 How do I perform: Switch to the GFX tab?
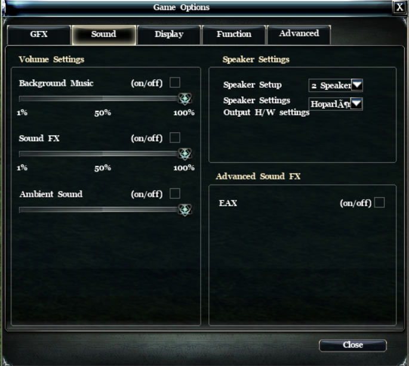(x=39, y=35)
